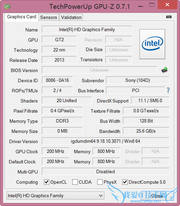Toggle the CUDA checkbox

(x=75, y=182)
